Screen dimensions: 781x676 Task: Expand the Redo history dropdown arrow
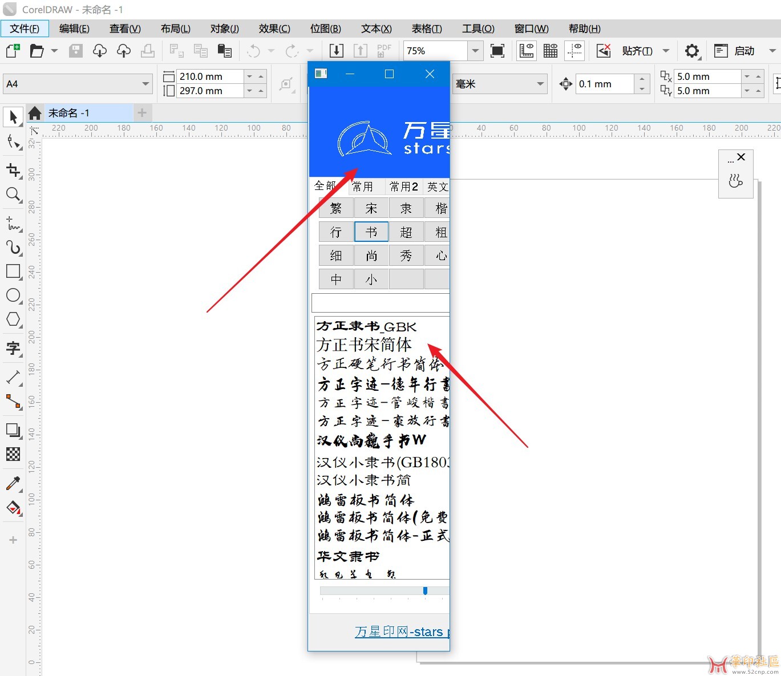click(x=310, y=51)
